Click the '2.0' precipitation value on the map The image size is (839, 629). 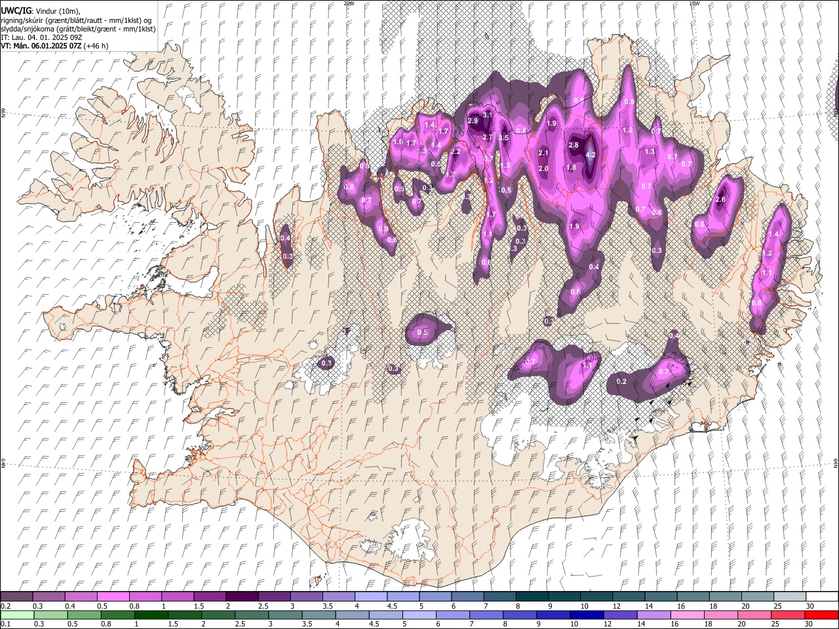click(543, 169)
